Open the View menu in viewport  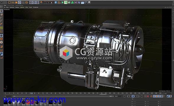7,7
